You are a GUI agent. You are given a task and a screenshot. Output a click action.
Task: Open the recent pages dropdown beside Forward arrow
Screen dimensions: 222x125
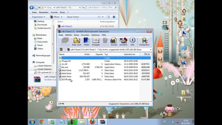(40, 8)
